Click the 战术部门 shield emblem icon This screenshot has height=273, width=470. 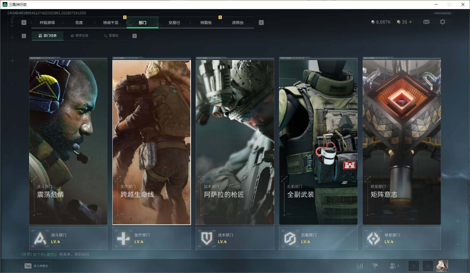tap(207, 238)
